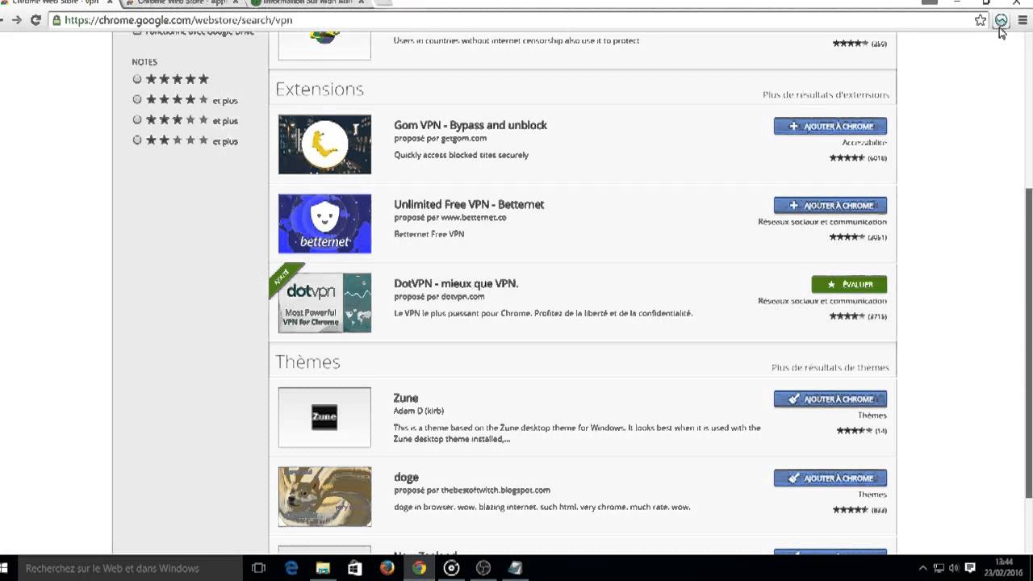
Task: Open the Chrome hamburger menu
Action: pos(1023,20)
